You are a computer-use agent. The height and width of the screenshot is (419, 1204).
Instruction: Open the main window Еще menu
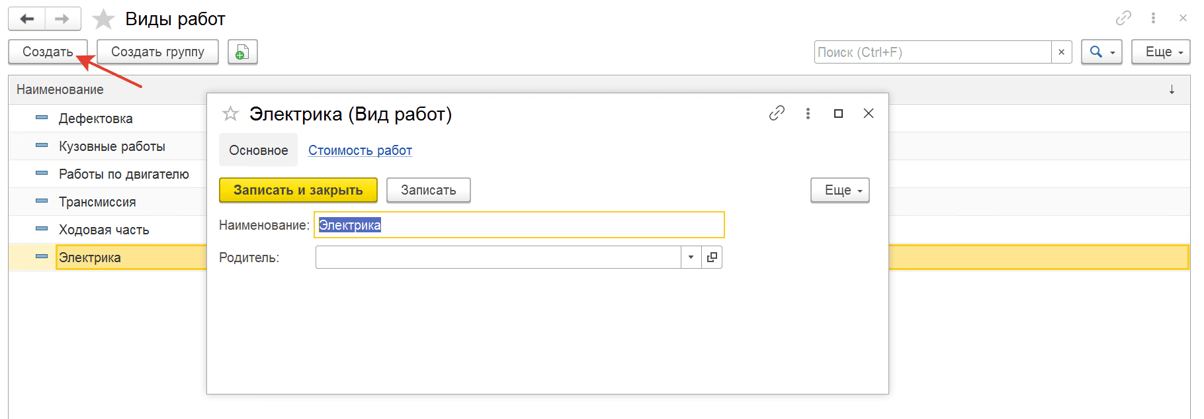(x=1161, y=52)
